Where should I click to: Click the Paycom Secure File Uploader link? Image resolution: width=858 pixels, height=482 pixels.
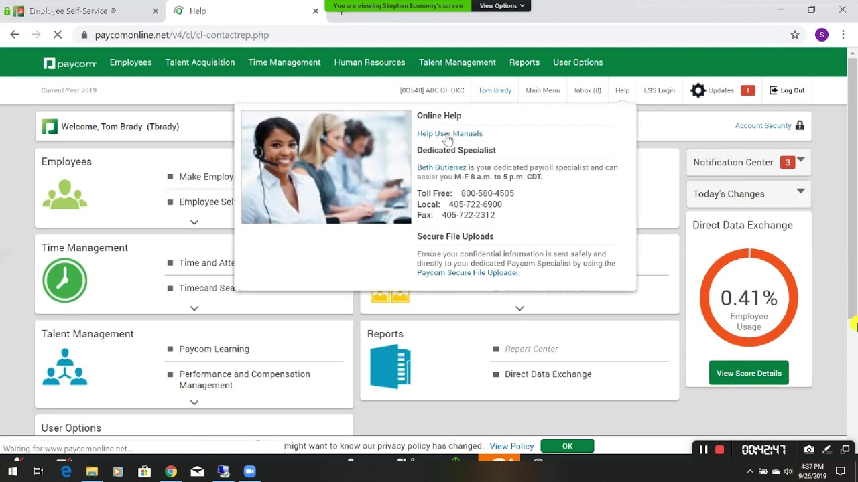467,273
